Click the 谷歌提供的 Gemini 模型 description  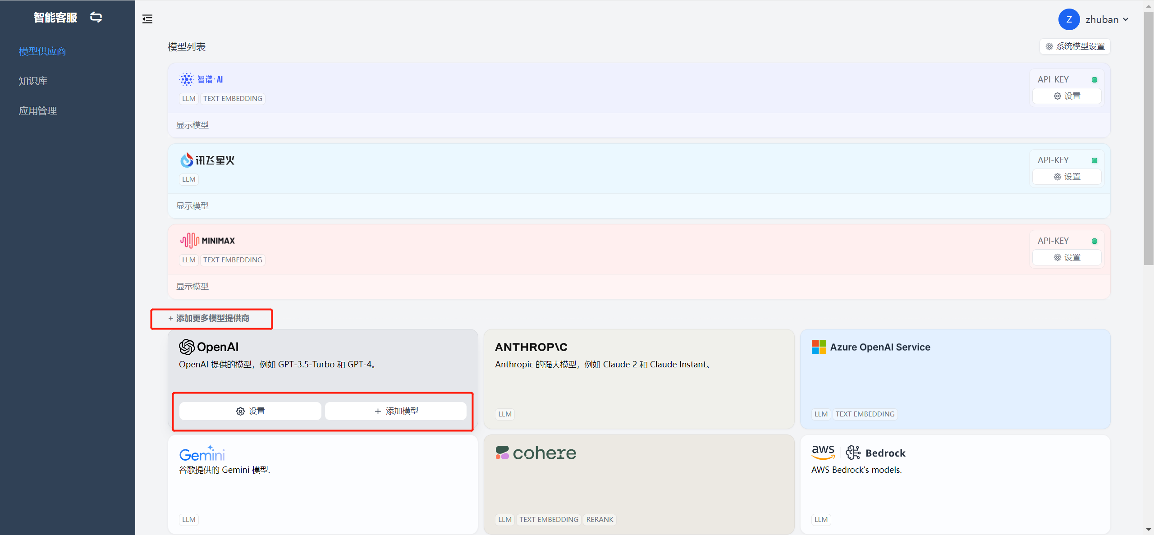(224, 470)
